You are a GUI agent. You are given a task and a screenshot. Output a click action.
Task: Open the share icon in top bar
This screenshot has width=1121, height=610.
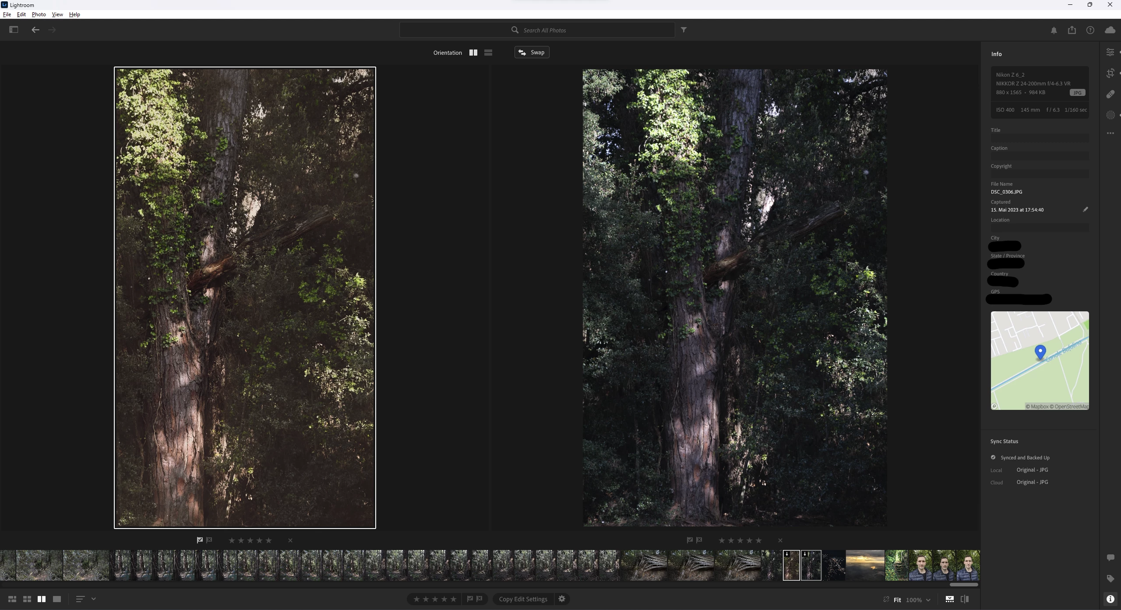coord(1072,30)
